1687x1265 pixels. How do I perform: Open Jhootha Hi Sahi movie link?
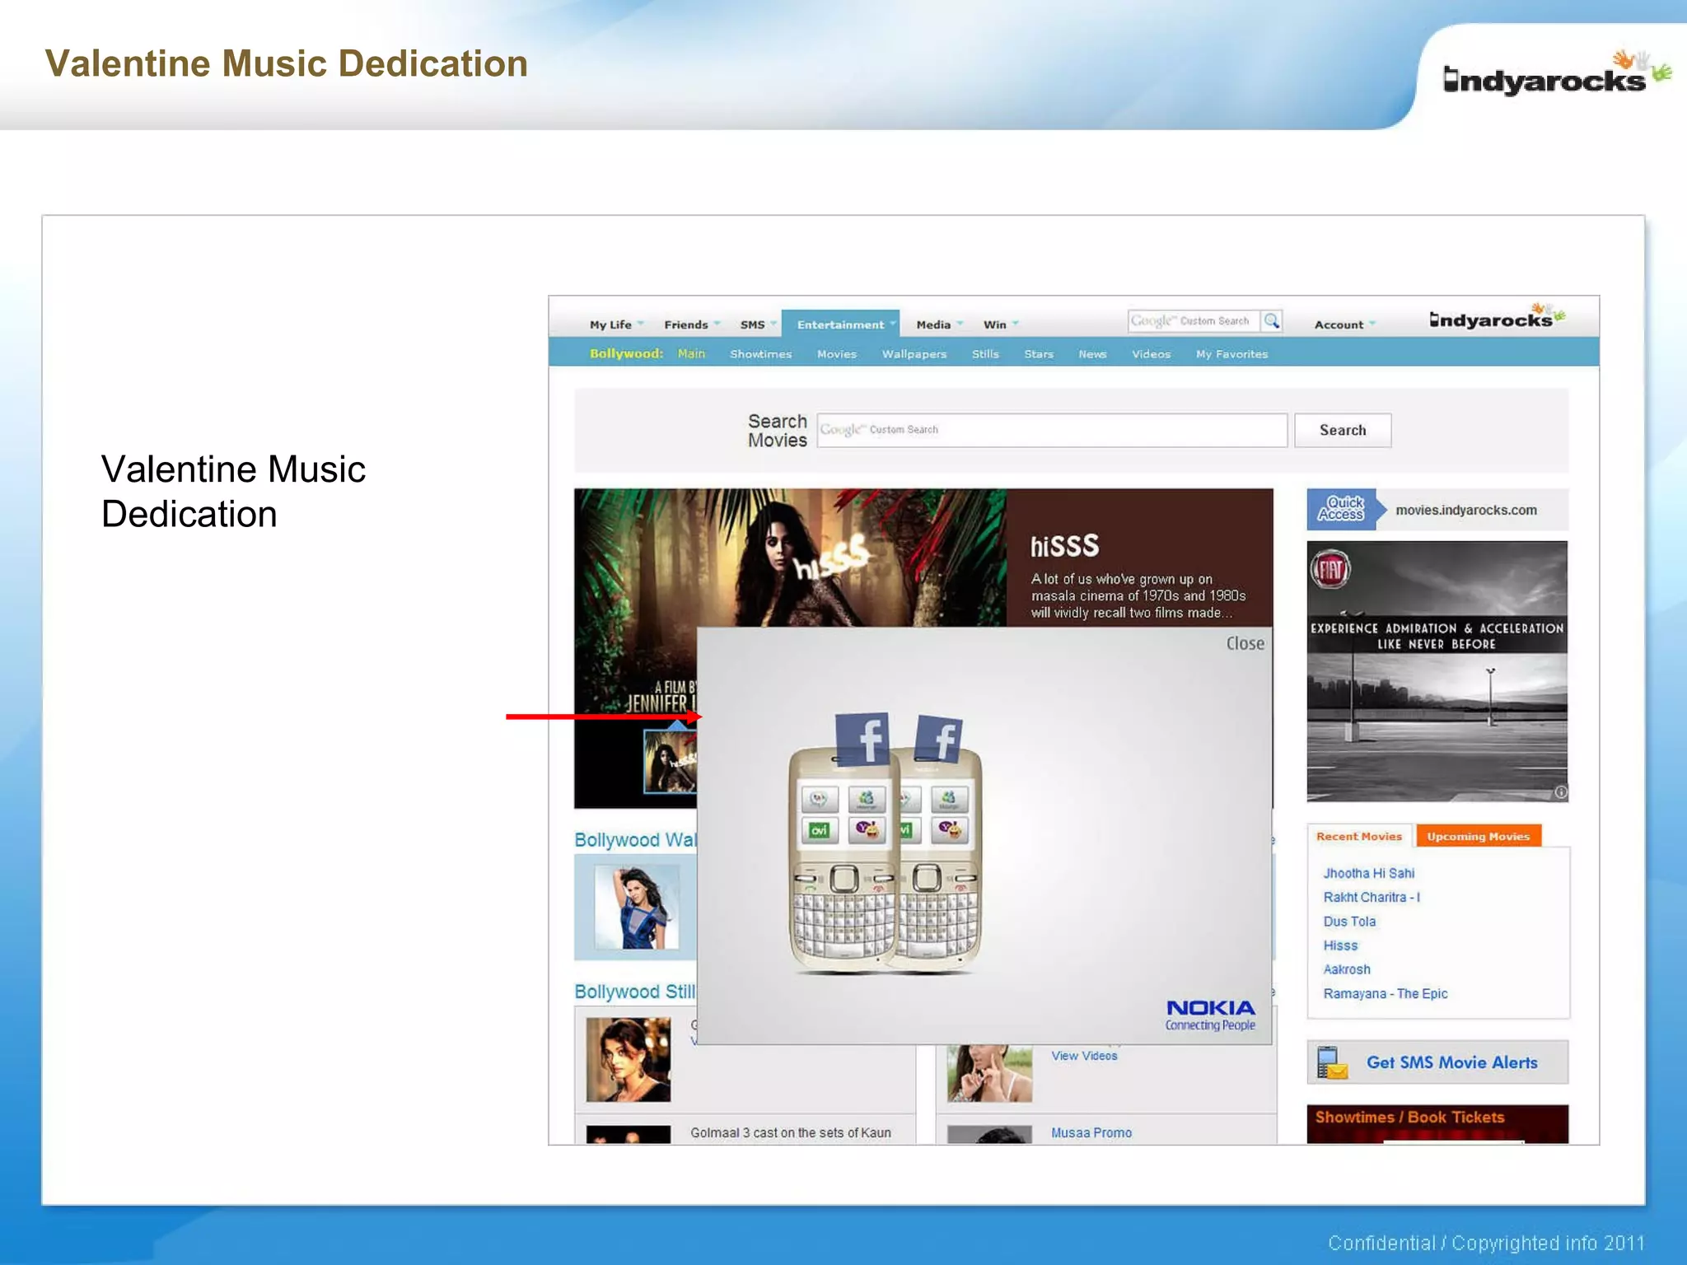coord(1368,873)
